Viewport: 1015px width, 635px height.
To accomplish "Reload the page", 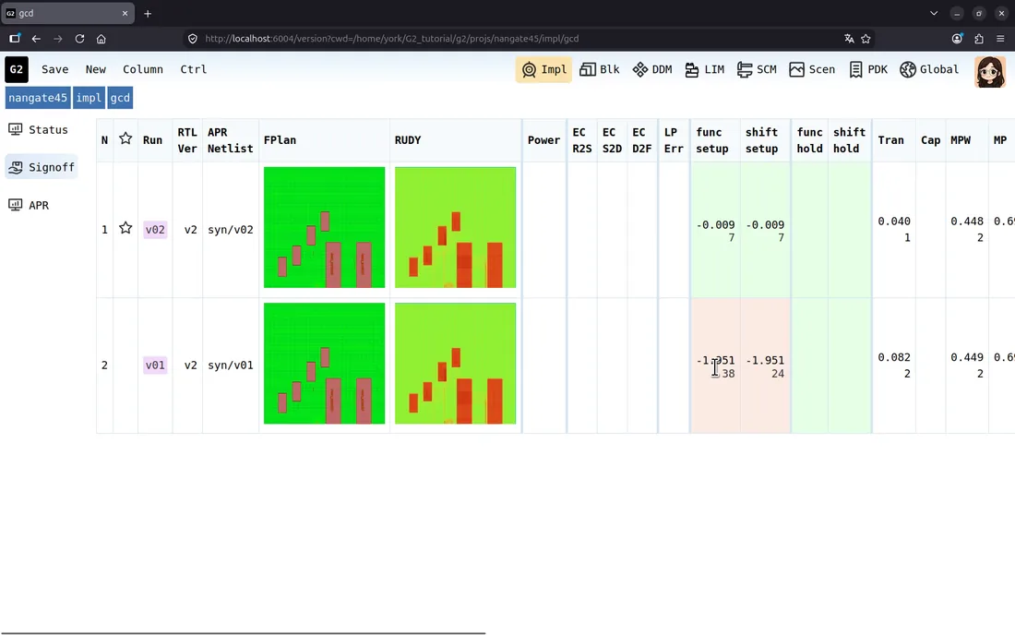I will pos(79,39).
